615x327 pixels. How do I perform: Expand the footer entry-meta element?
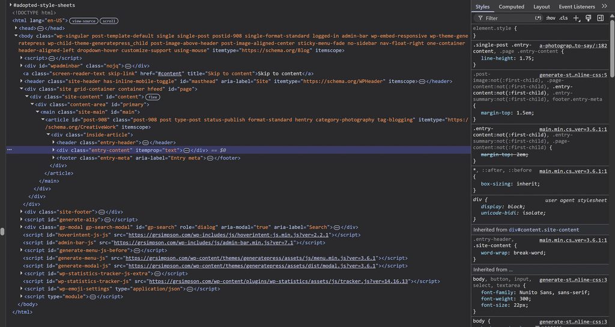53,158
